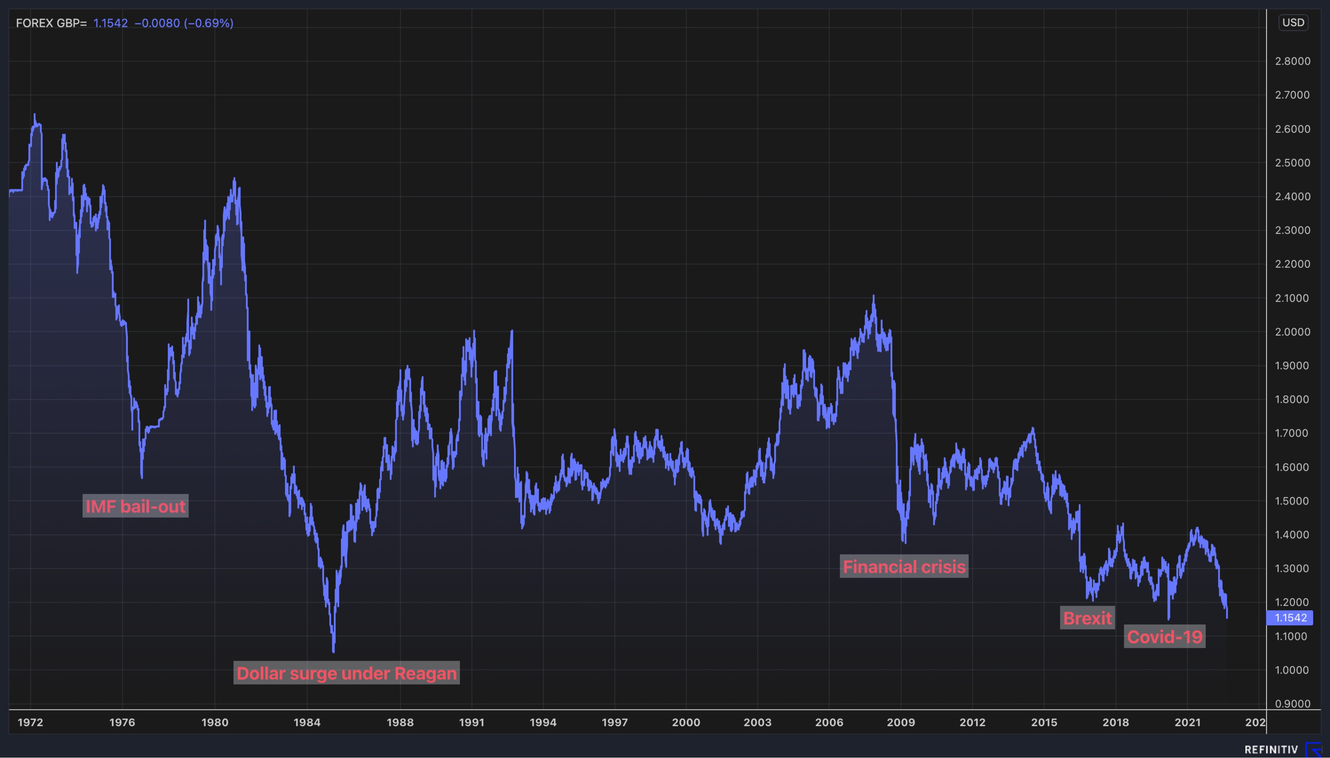Click the 2021 year label on the time axis
This screenshot has width=1330, height=758.
coord(1187,722)
